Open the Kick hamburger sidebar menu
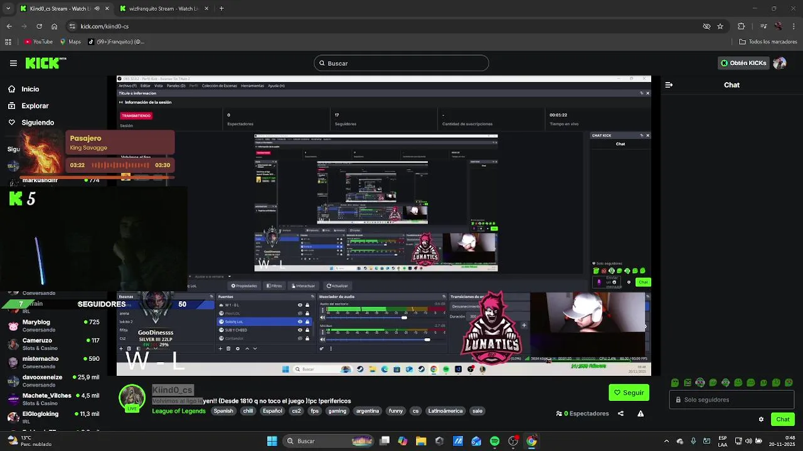Viewport: 803px width, 451px height. [x=13, y=63]
